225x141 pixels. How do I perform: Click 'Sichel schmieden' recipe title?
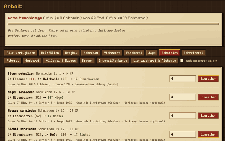22,129
